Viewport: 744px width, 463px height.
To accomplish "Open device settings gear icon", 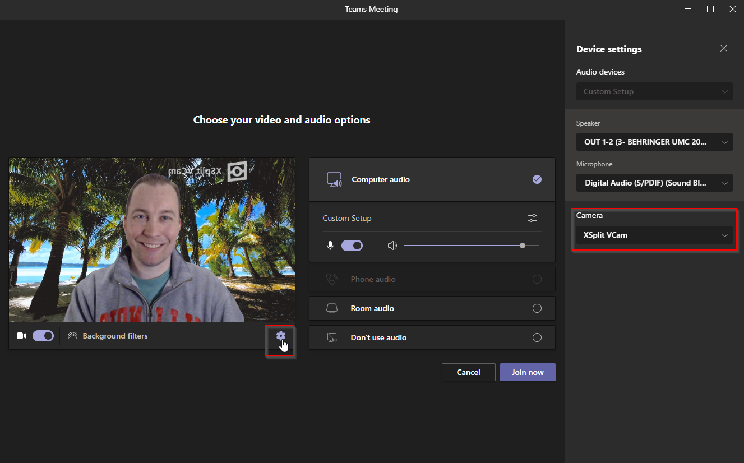I will [x=281, y=336].
